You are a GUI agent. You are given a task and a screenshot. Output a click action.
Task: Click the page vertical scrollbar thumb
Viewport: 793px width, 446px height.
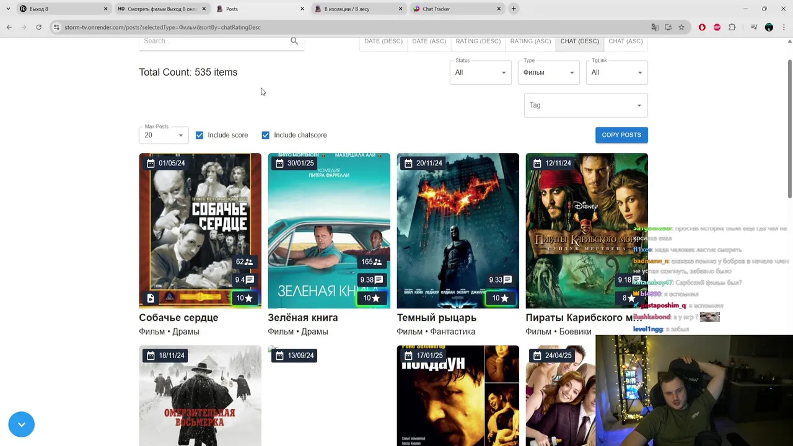(x=789, y=130)
